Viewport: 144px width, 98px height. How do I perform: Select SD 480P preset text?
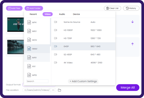pyautogui.click(x=68, y=55)
